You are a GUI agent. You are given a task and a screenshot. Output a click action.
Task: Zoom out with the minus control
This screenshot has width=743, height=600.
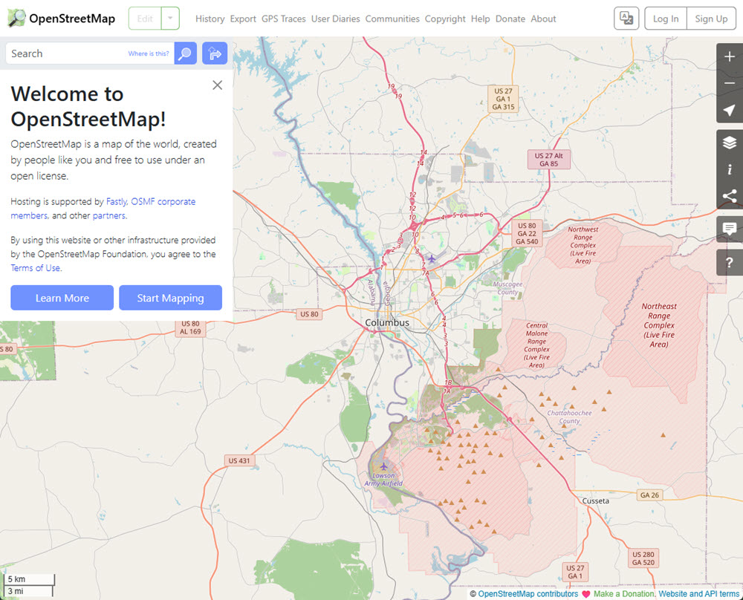tap(730, 83)
